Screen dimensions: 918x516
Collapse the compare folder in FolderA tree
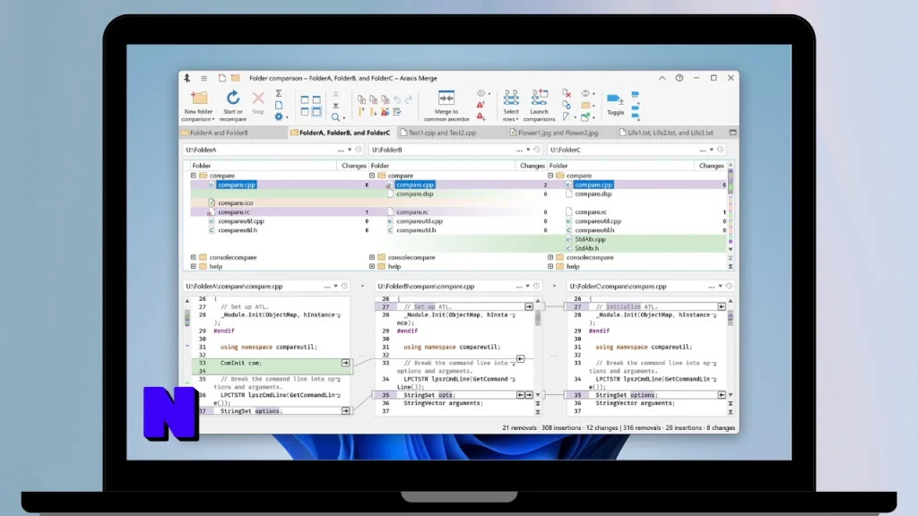[x=194, y=176]
